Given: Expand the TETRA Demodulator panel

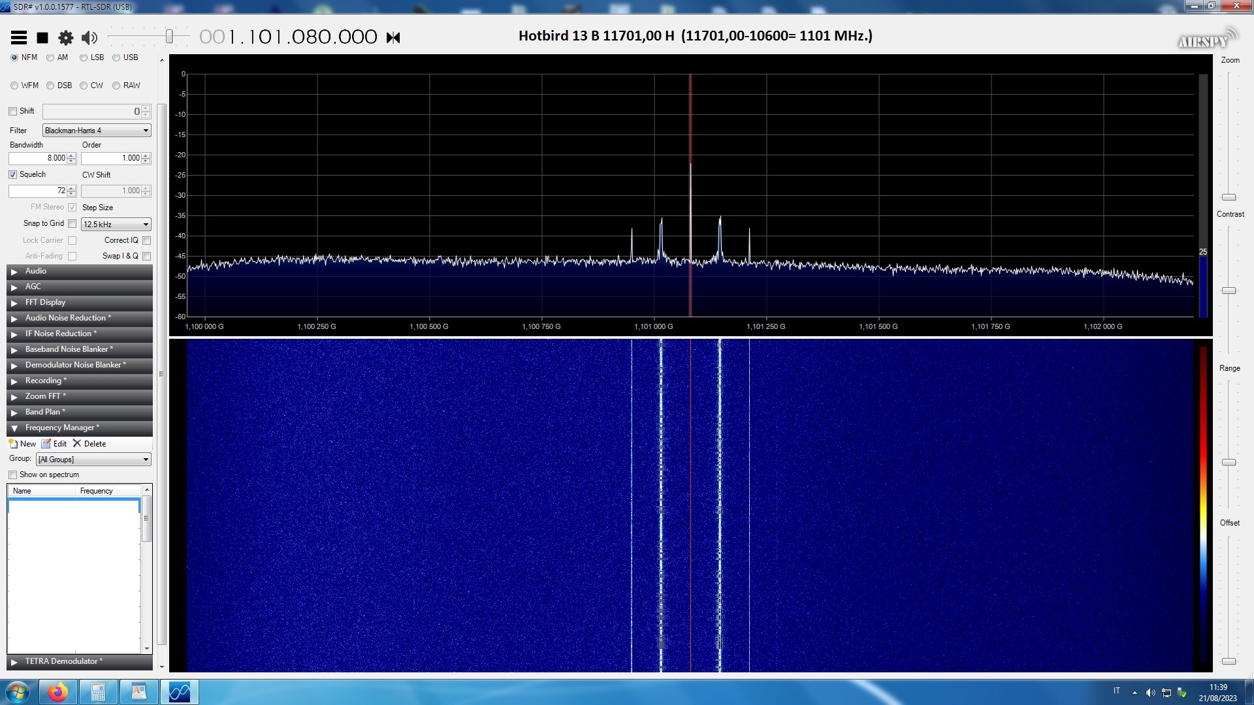Looking at the screenshot, I should click(x=80, y=662).
